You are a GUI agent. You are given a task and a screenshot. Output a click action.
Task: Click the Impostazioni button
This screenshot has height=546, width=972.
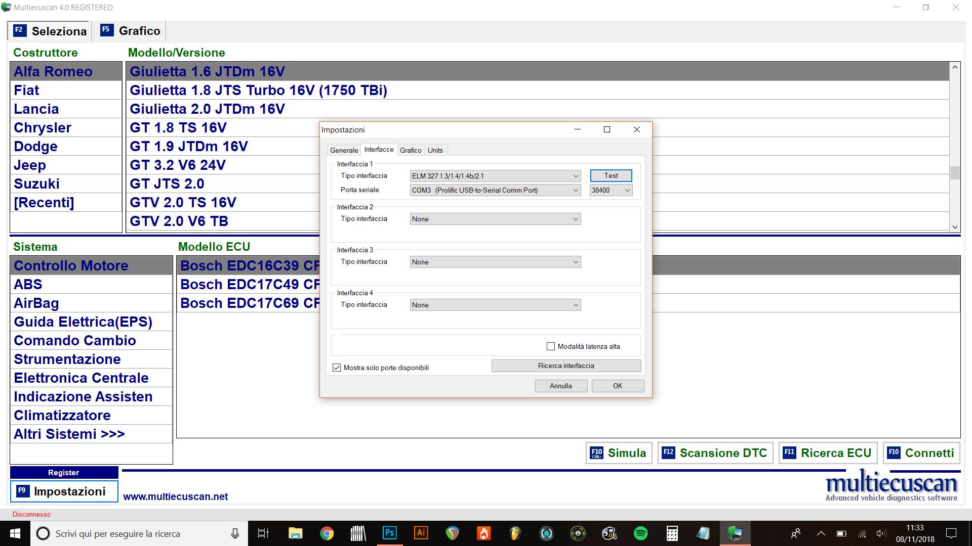coord(64,491)
